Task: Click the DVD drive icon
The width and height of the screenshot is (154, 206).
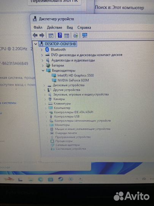Action: click(48, 55)
